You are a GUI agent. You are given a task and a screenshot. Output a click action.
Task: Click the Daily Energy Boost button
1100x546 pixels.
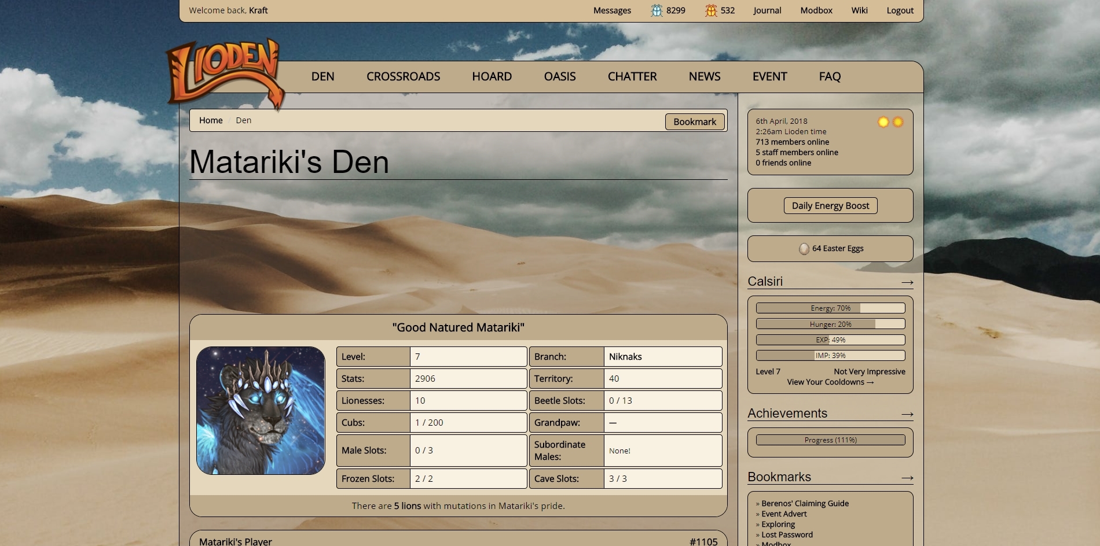830,205
